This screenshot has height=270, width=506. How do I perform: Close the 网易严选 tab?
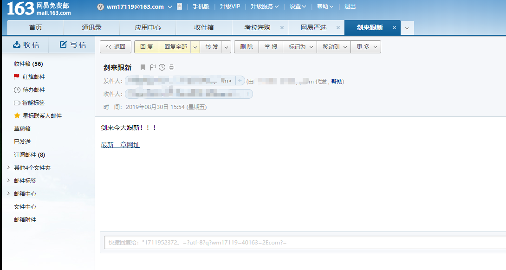338,28
